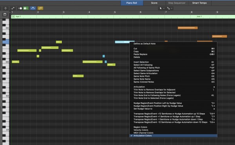The image size is (235, 145).
Task: Click the region play icon beside Inst 1
Action: [13, 16]
